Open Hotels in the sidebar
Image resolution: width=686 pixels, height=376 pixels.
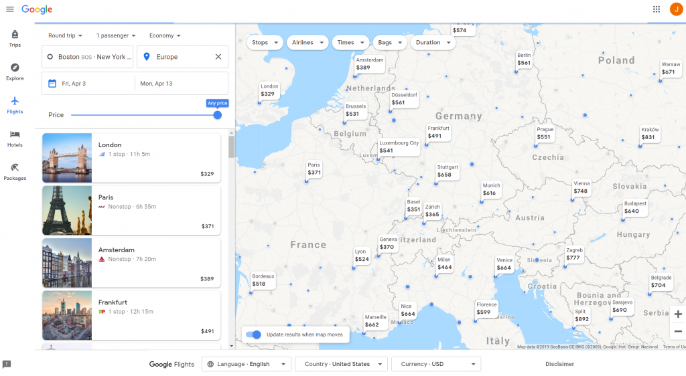15,138
